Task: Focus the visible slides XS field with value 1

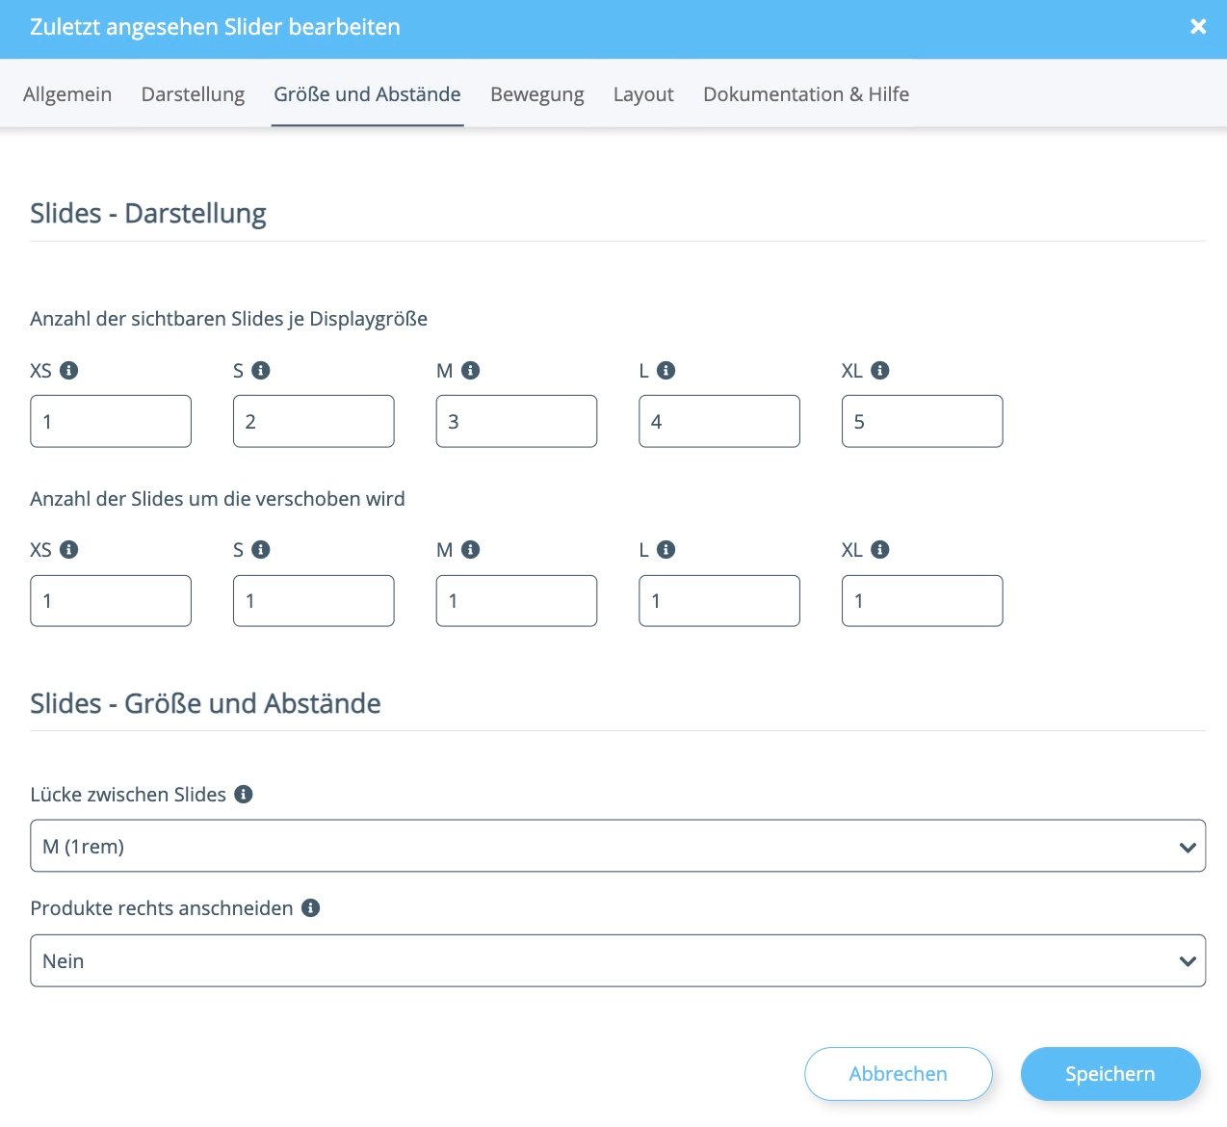Action: pos(111,421)
